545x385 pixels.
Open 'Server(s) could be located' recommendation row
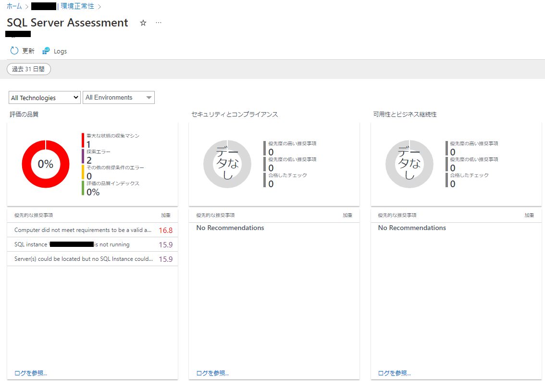click(x=92, y=259)
